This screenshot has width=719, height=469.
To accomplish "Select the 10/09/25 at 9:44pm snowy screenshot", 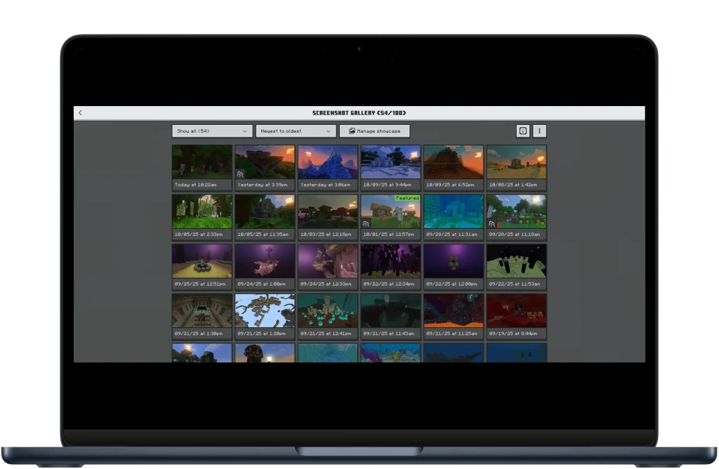I will (x=390, y=167).
